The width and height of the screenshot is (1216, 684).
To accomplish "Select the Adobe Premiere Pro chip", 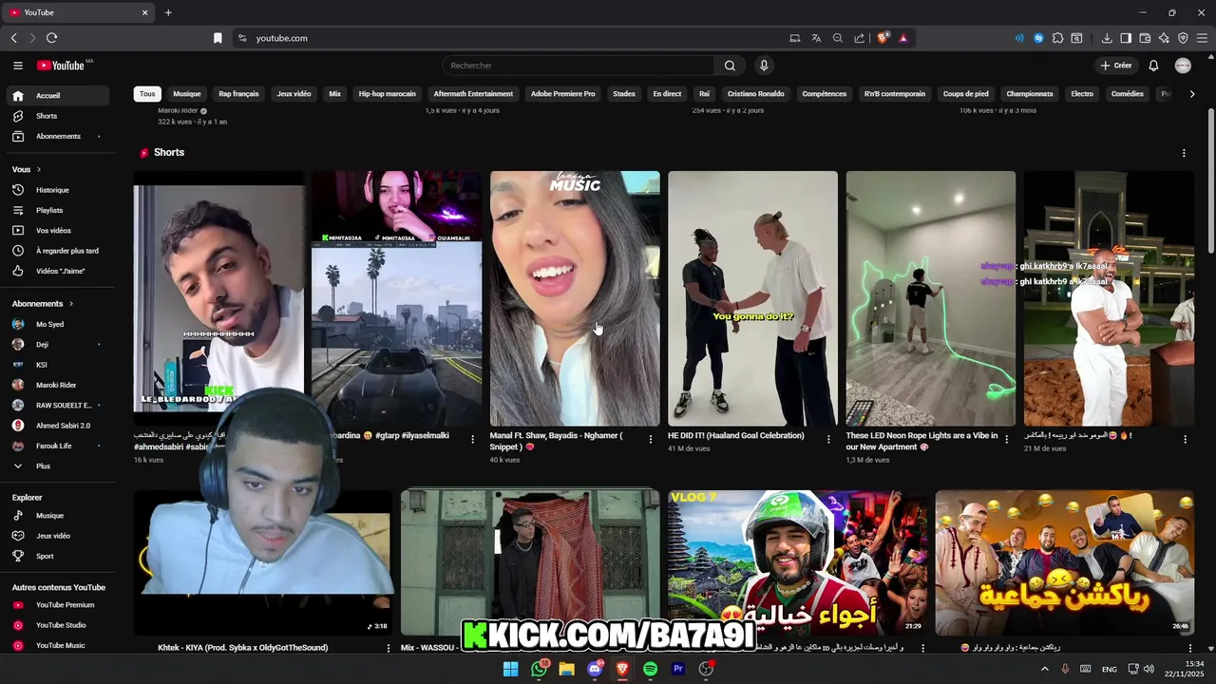I will pos(563,94).
